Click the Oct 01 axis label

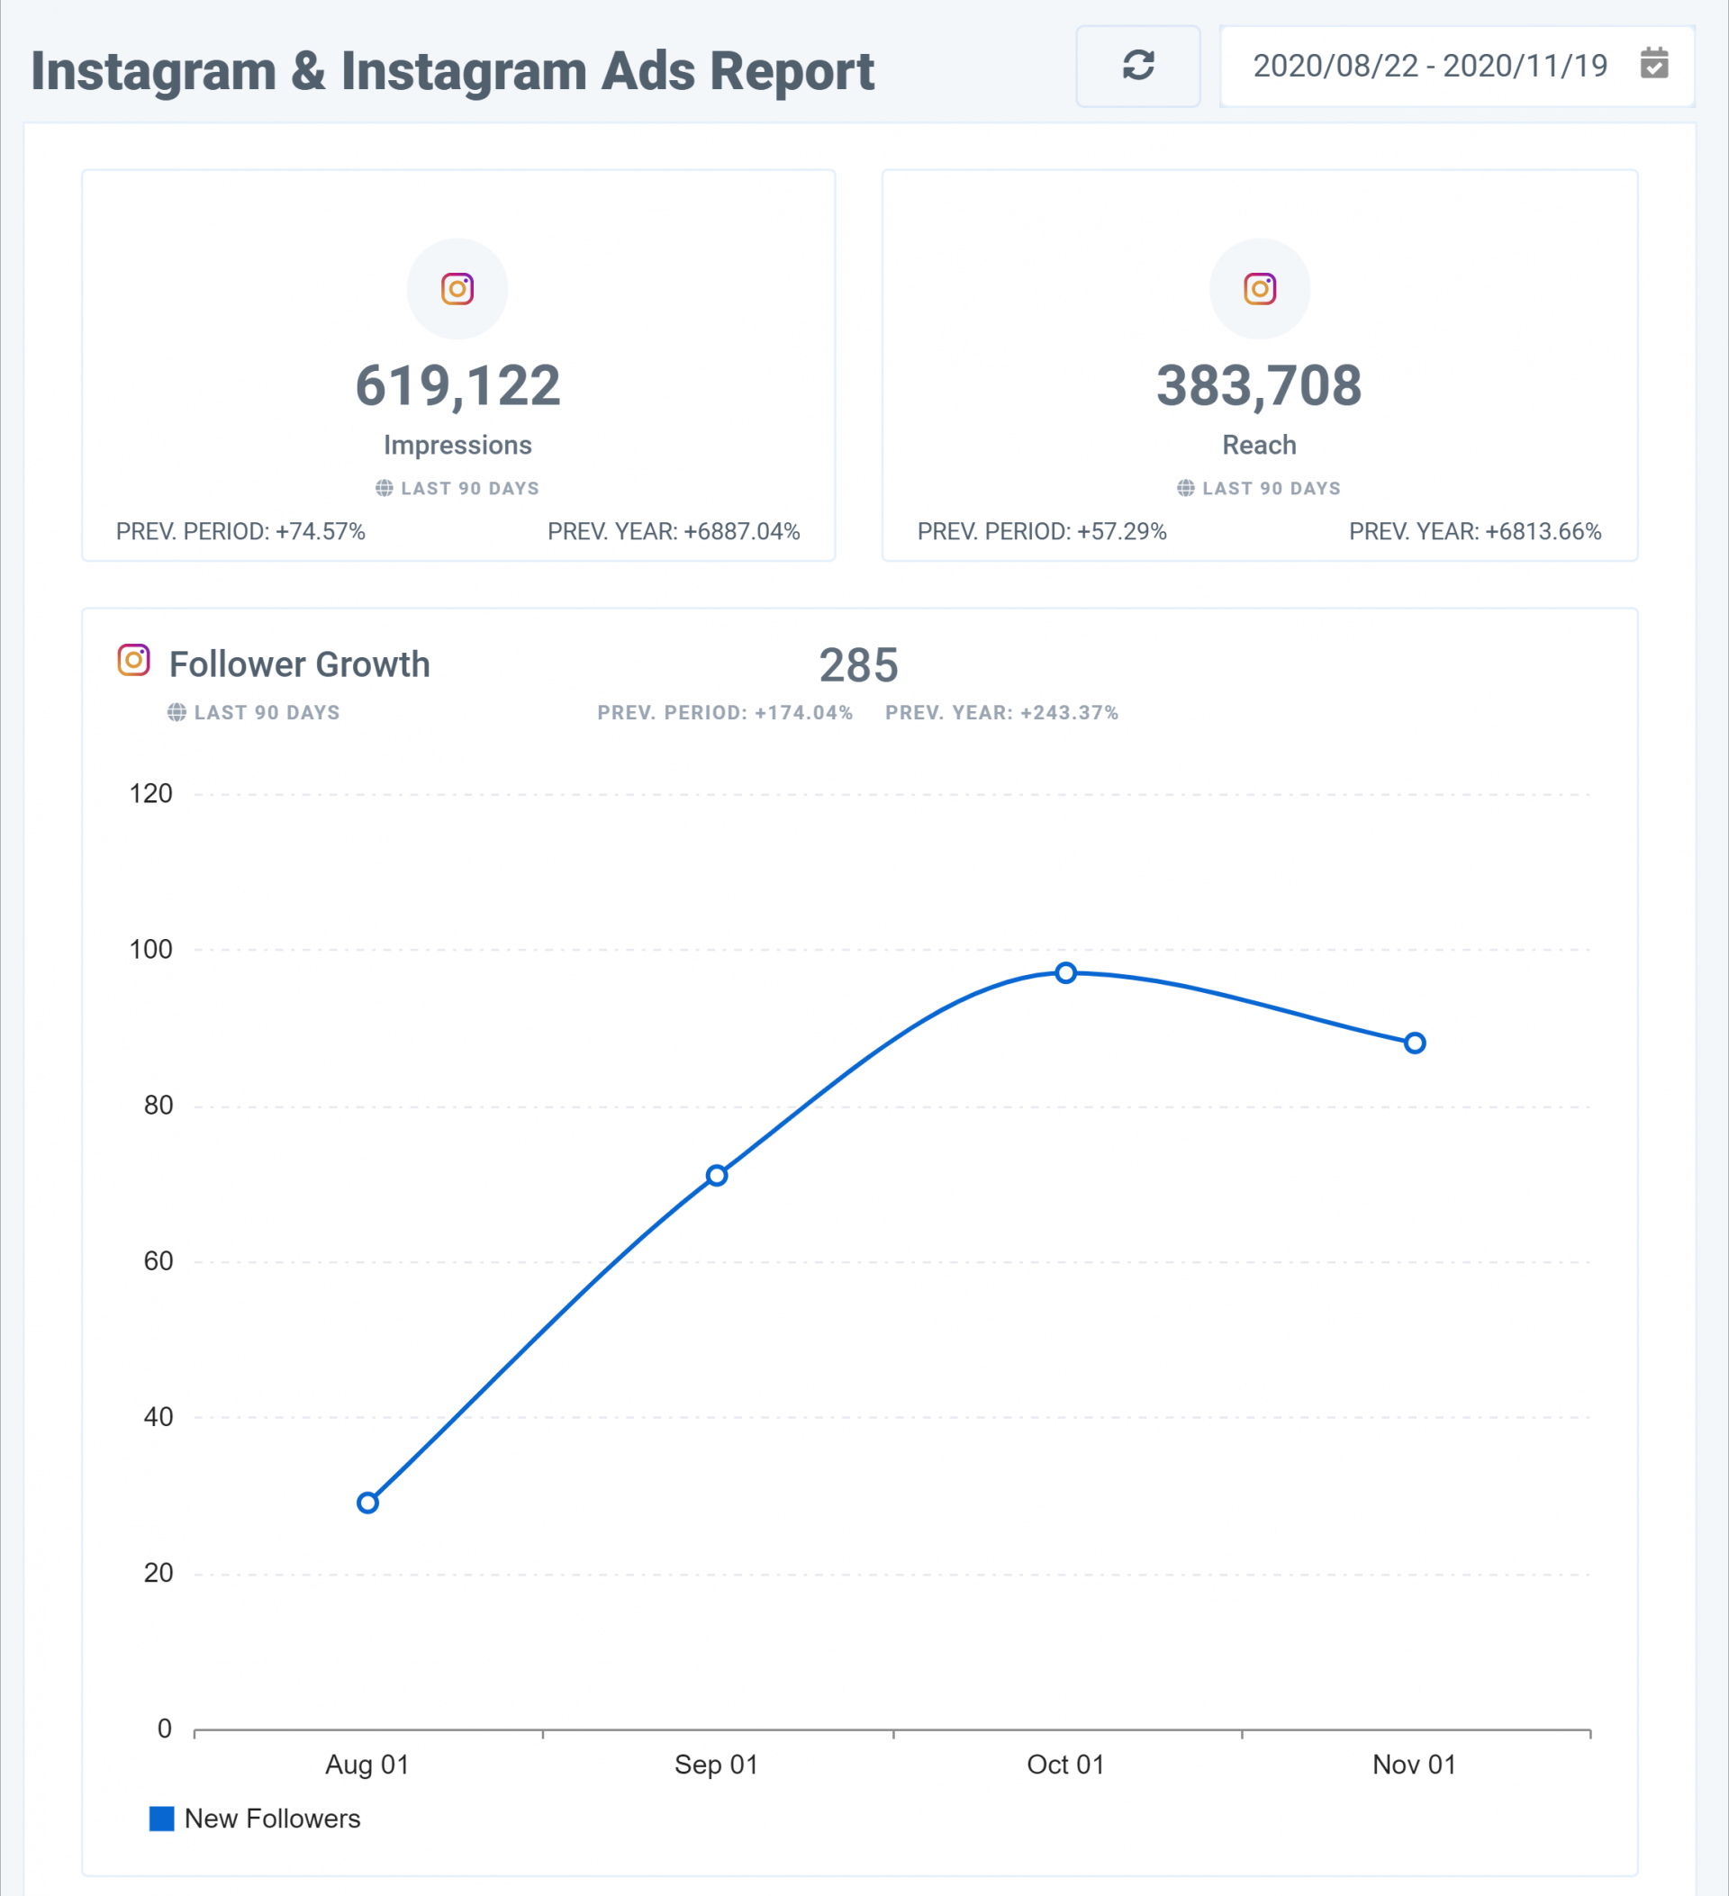click(x=1065, y=1765)
